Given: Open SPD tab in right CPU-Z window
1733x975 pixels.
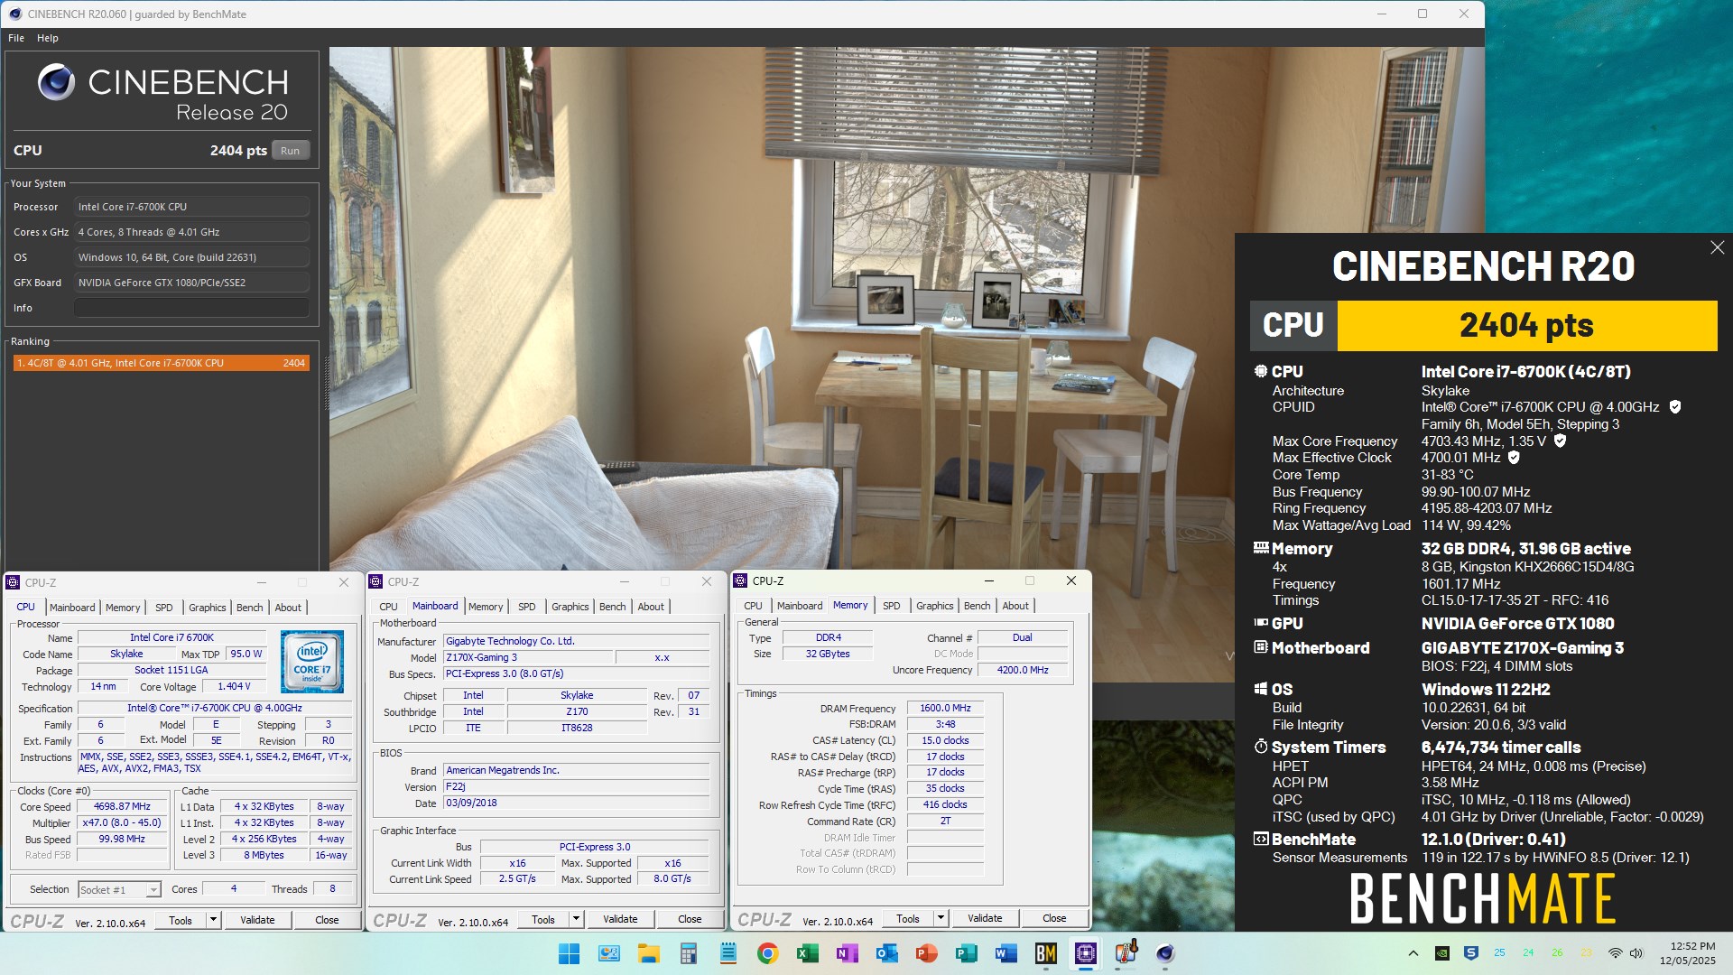Looking at the screenshot, I should pyautogui.click(x=892, y=606).
